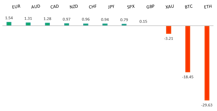This screenshot has width=217, height=111.
Task: Select the red XAU bar
Action: pos(169,30)
